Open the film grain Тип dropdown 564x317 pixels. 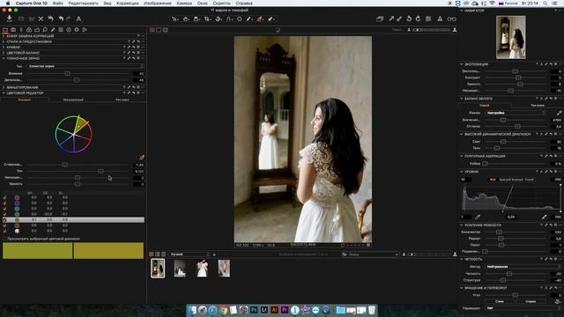(x=85, y=66)
